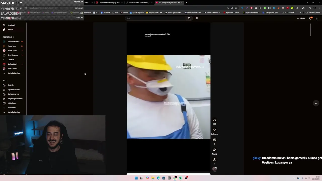Open Oynatma listeleri playlists
Screen dimensions: 322x181
13,89
